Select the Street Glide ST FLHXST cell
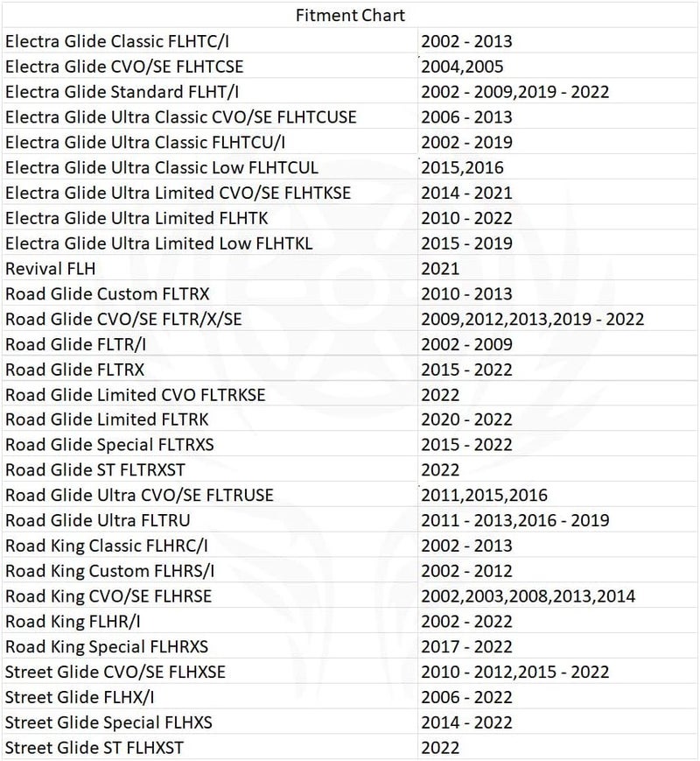 coord(210,747)
